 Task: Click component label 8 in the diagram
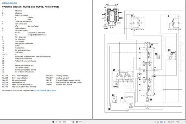(168, 16)
